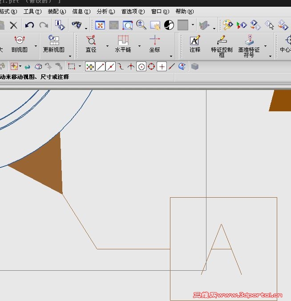Expand the 水平链 dropdown arrow
Image resolution: width=291 pixels, height=301 pixels.
pyautogui.click(x=139, y=46)
